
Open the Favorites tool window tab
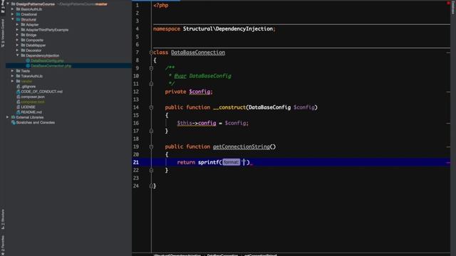click(x=3, y=245)
